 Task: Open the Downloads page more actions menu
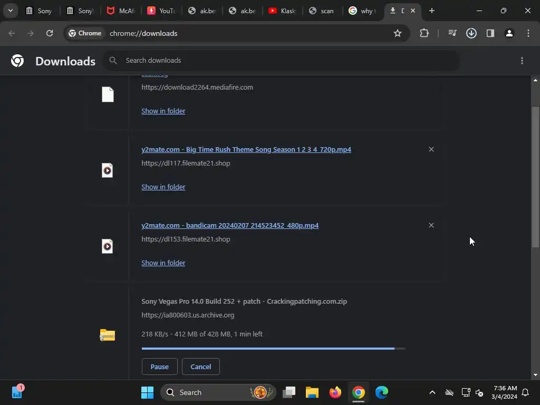coord(522,61)
